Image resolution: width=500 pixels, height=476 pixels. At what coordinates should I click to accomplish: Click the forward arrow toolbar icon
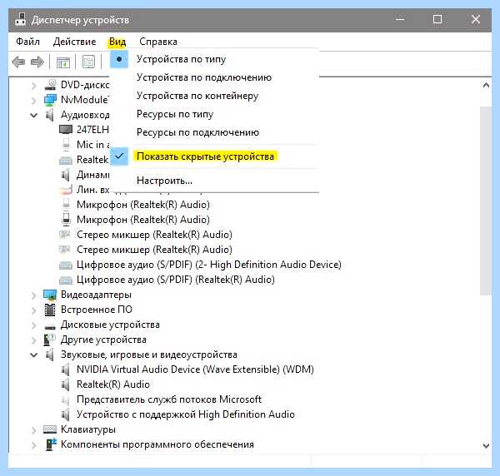37,62
